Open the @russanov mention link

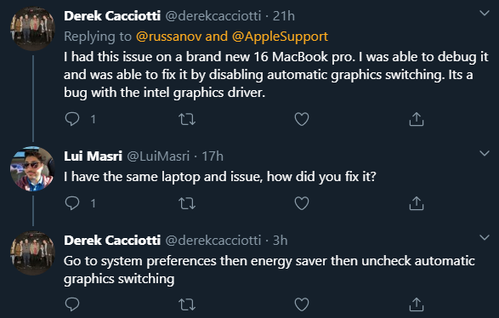168,37
